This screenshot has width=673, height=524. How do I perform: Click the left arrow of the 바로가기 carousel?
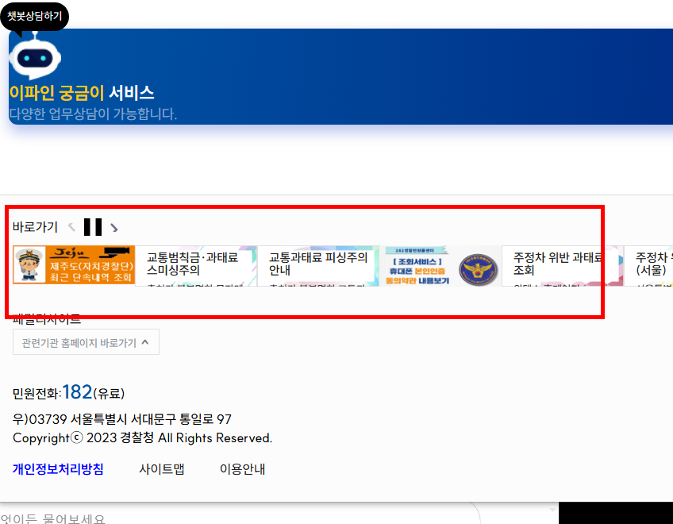click(x=73, y=226)
